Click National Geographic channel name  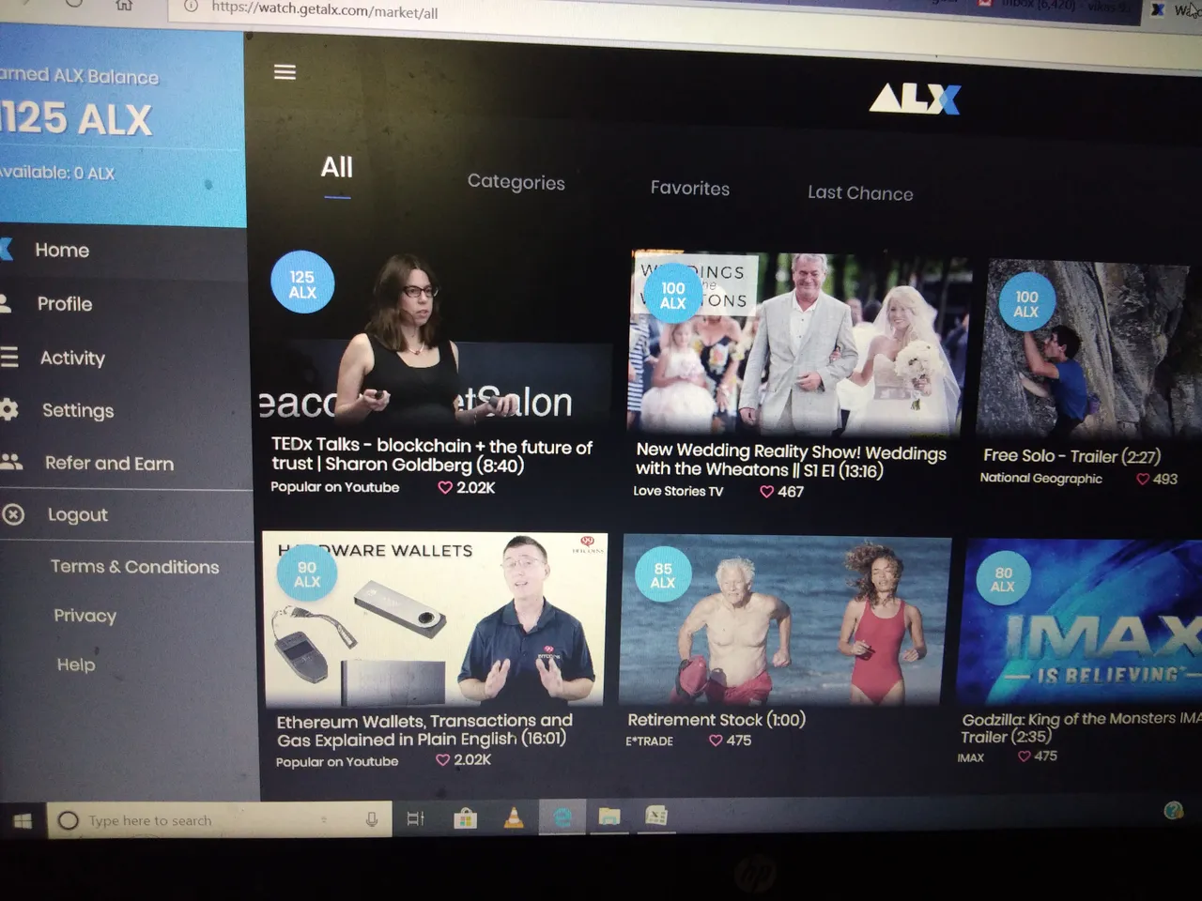click(1040, 478)
